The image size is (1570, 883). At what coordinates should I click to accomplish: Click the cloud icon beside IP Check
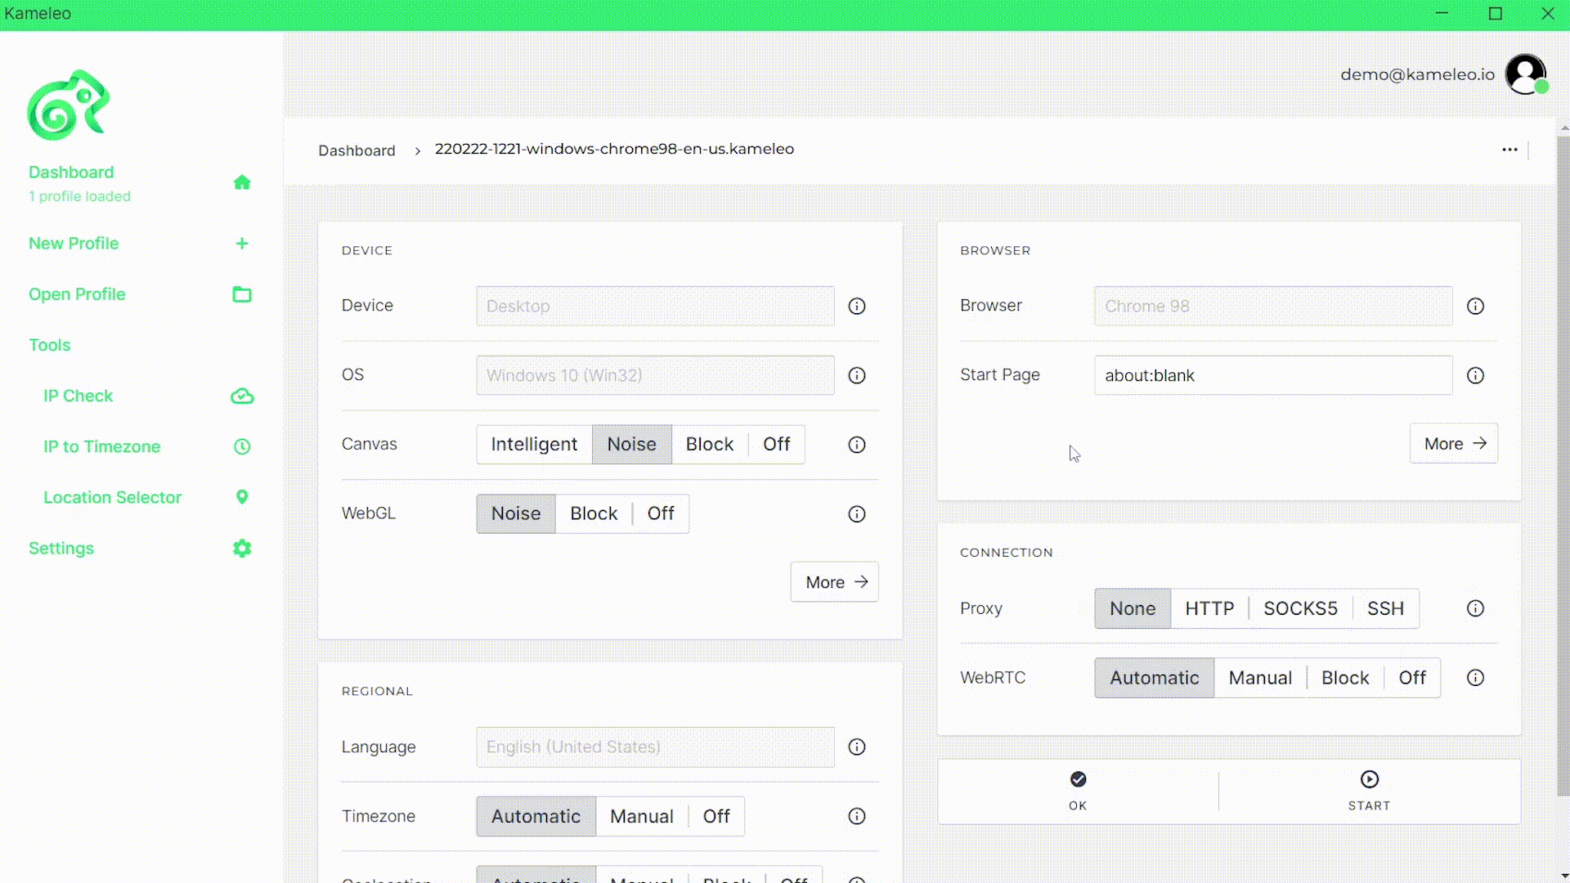click(x=242, y=396)
